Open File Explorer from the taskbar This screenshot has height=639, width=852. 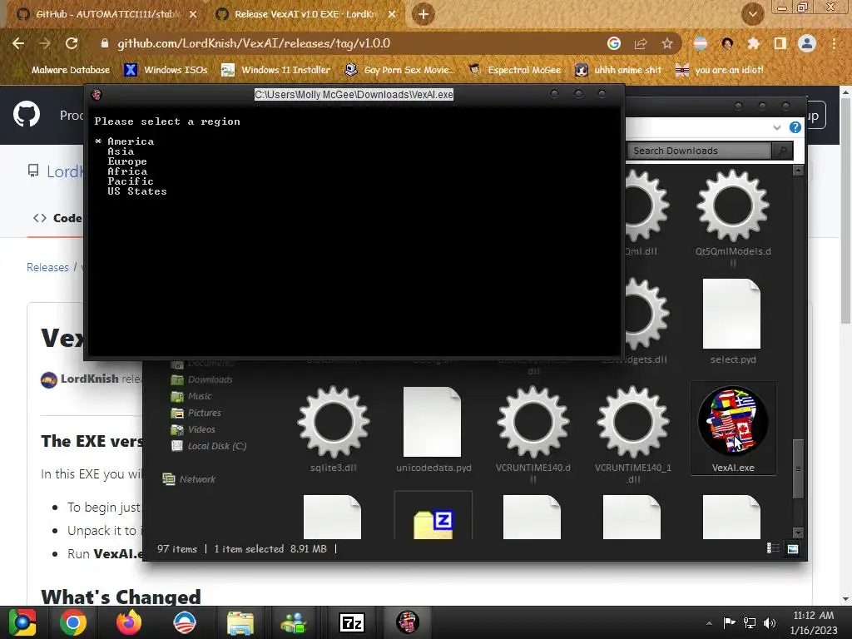point(240,622)
